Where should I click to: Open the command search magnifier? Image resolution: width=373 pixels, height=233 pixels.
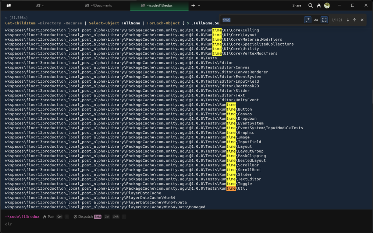310,5
